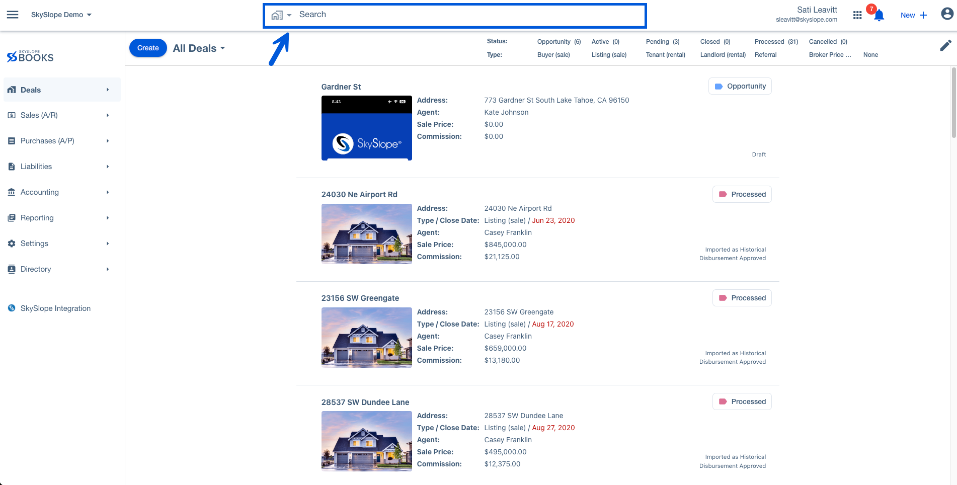Open SkySlope Integration in the sidebar
Image resolution: width=957 pixels, height=485 pixels.
62,308
